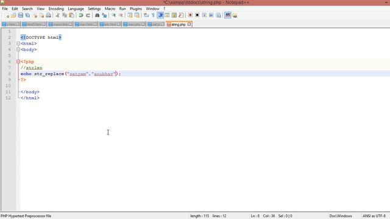Cut the selection using the scissors icon

tap(57, 15)
